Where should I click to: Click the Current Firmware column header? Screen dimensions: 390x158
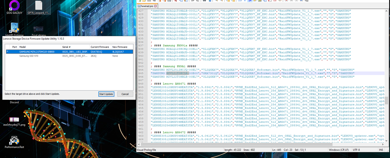tap(100, 47)
